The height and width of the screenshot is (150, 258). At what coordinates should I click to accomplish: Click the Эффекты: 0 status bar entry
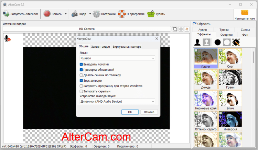(78, 146)
